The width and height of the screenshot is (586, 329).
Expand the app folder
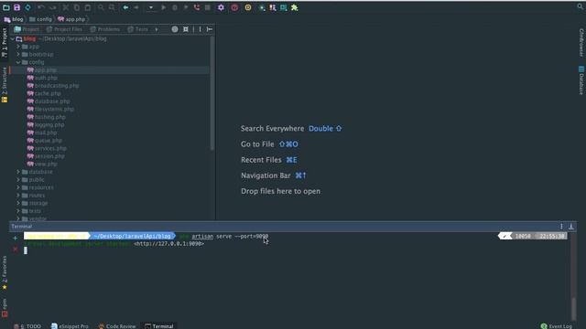tap(18, 47)
